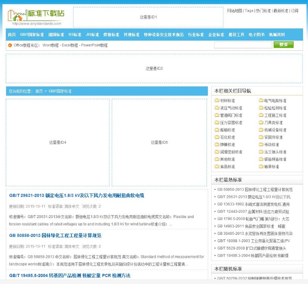Open 其他标准 in the navigation bar

coord(131,35)
